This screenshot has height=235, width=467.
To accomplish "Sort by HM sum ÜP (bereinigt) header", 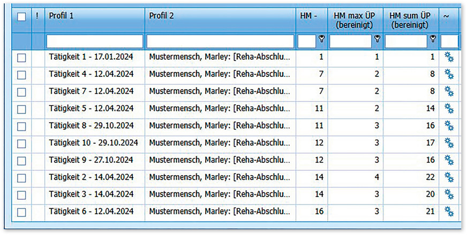I will coord(411,20).
